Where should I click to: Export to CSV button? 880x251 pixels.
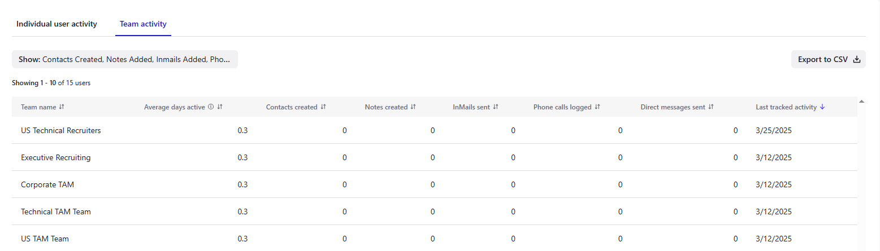tap(829, 59)
